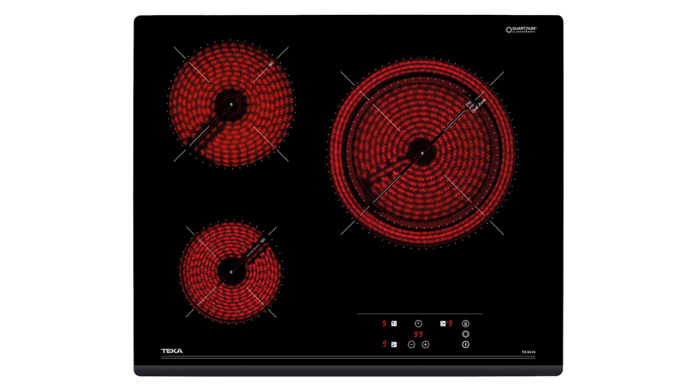Select the right zone selector icon
The height and width of the screenshot is (392, 697).
pyautogui.click(x=443, y=323)
